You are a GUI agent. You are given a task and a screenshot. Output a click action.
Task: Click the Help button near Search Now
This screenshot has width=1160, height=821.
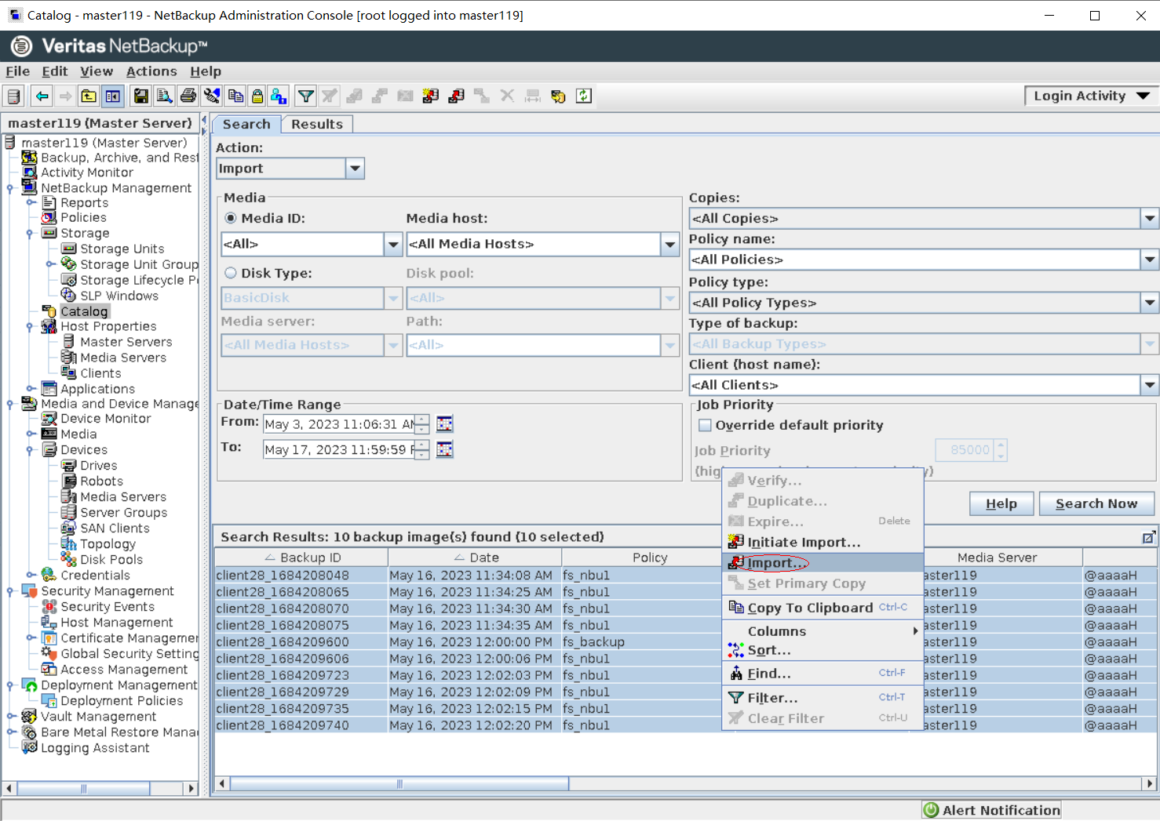[x=1001, y=503]
